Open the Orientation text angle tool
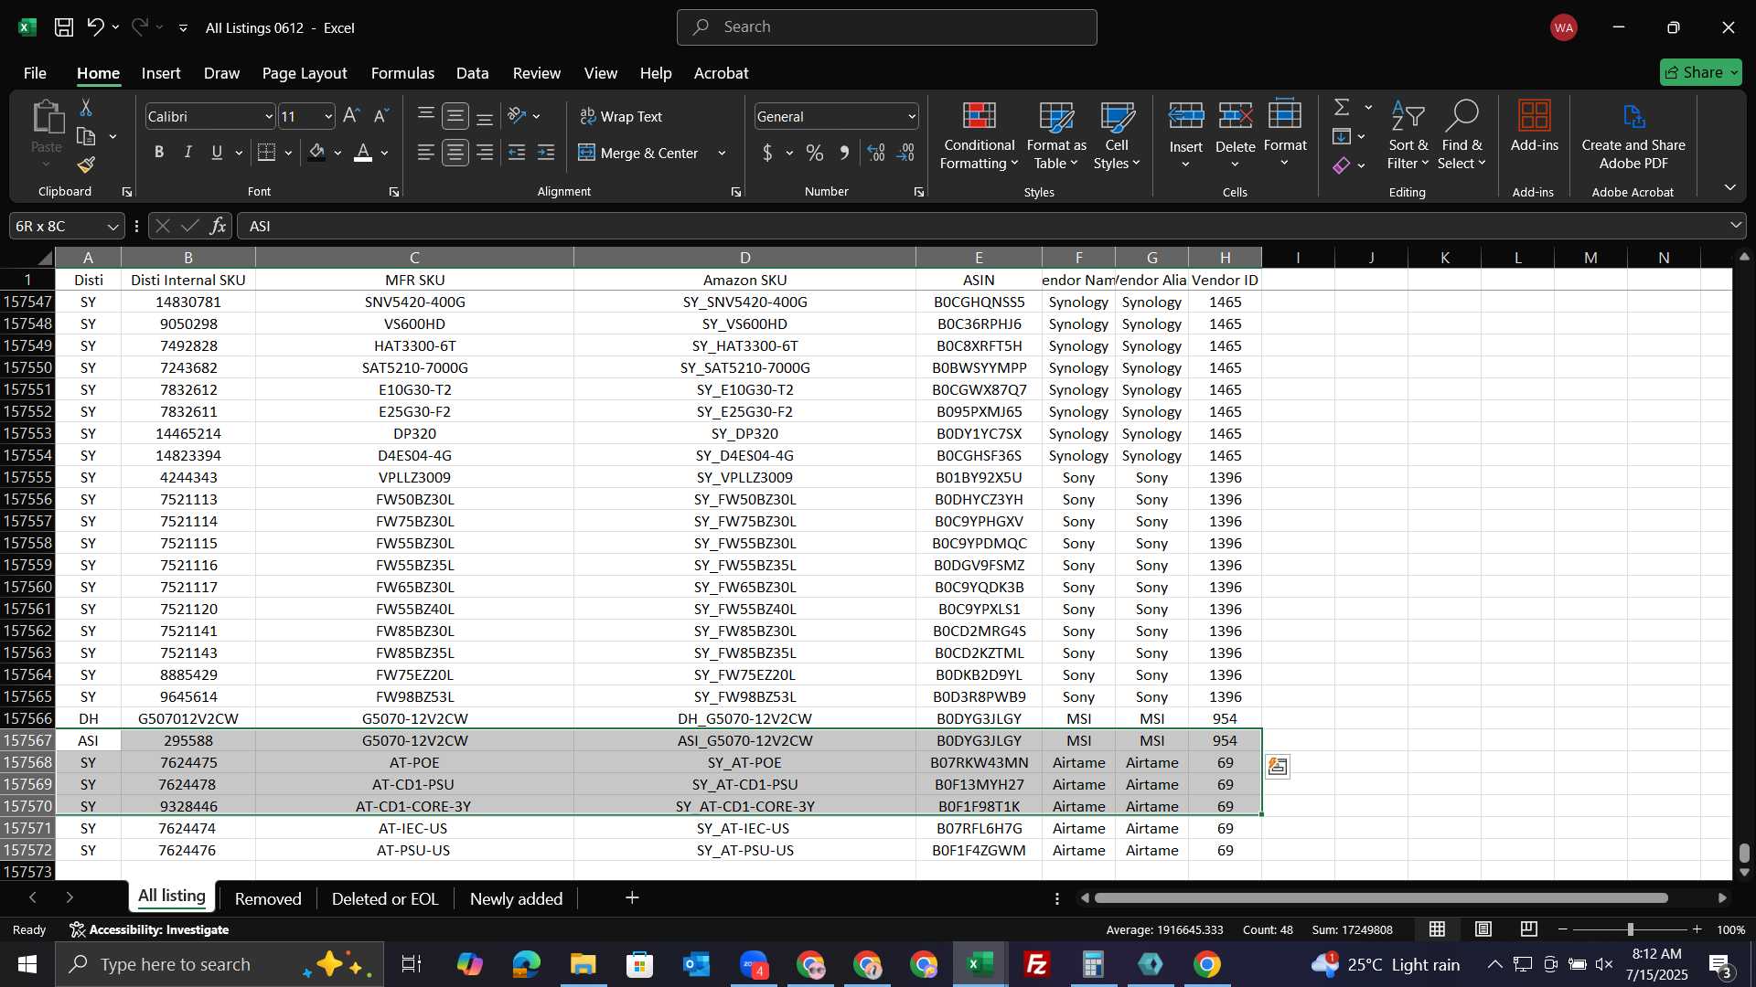This screenshot has height=987, width=1756. pos(517,116)
